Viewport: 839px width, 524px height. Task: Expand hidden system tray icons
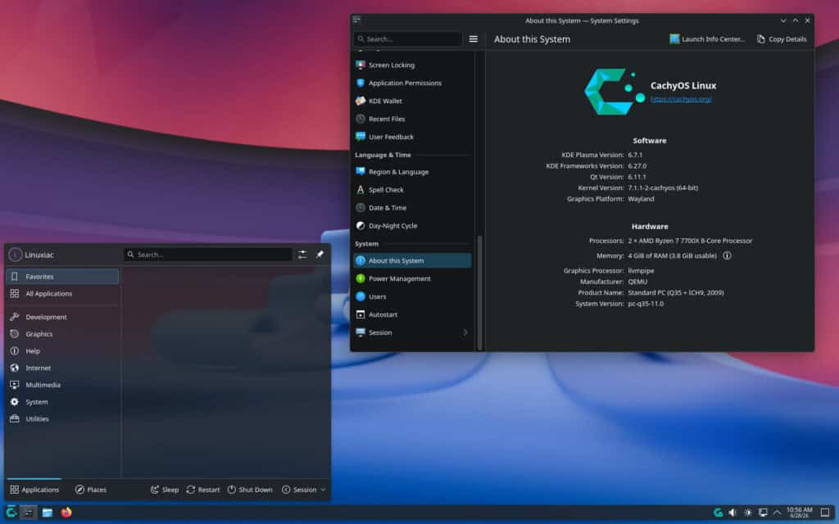tap(777, 513)
